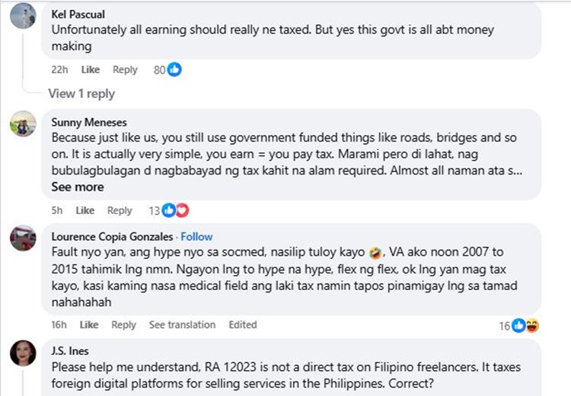Image resolution: width=571 pixels, height=396 pixels.
Task: Open Kel Pascual's profile name link
Action: [x=78, y=14]
